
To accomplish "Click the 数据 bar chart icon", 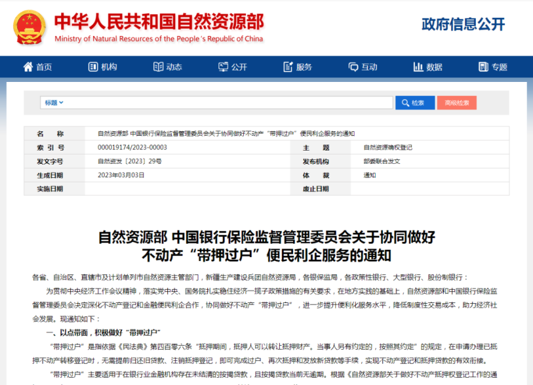I will click(x=418, y=67).
